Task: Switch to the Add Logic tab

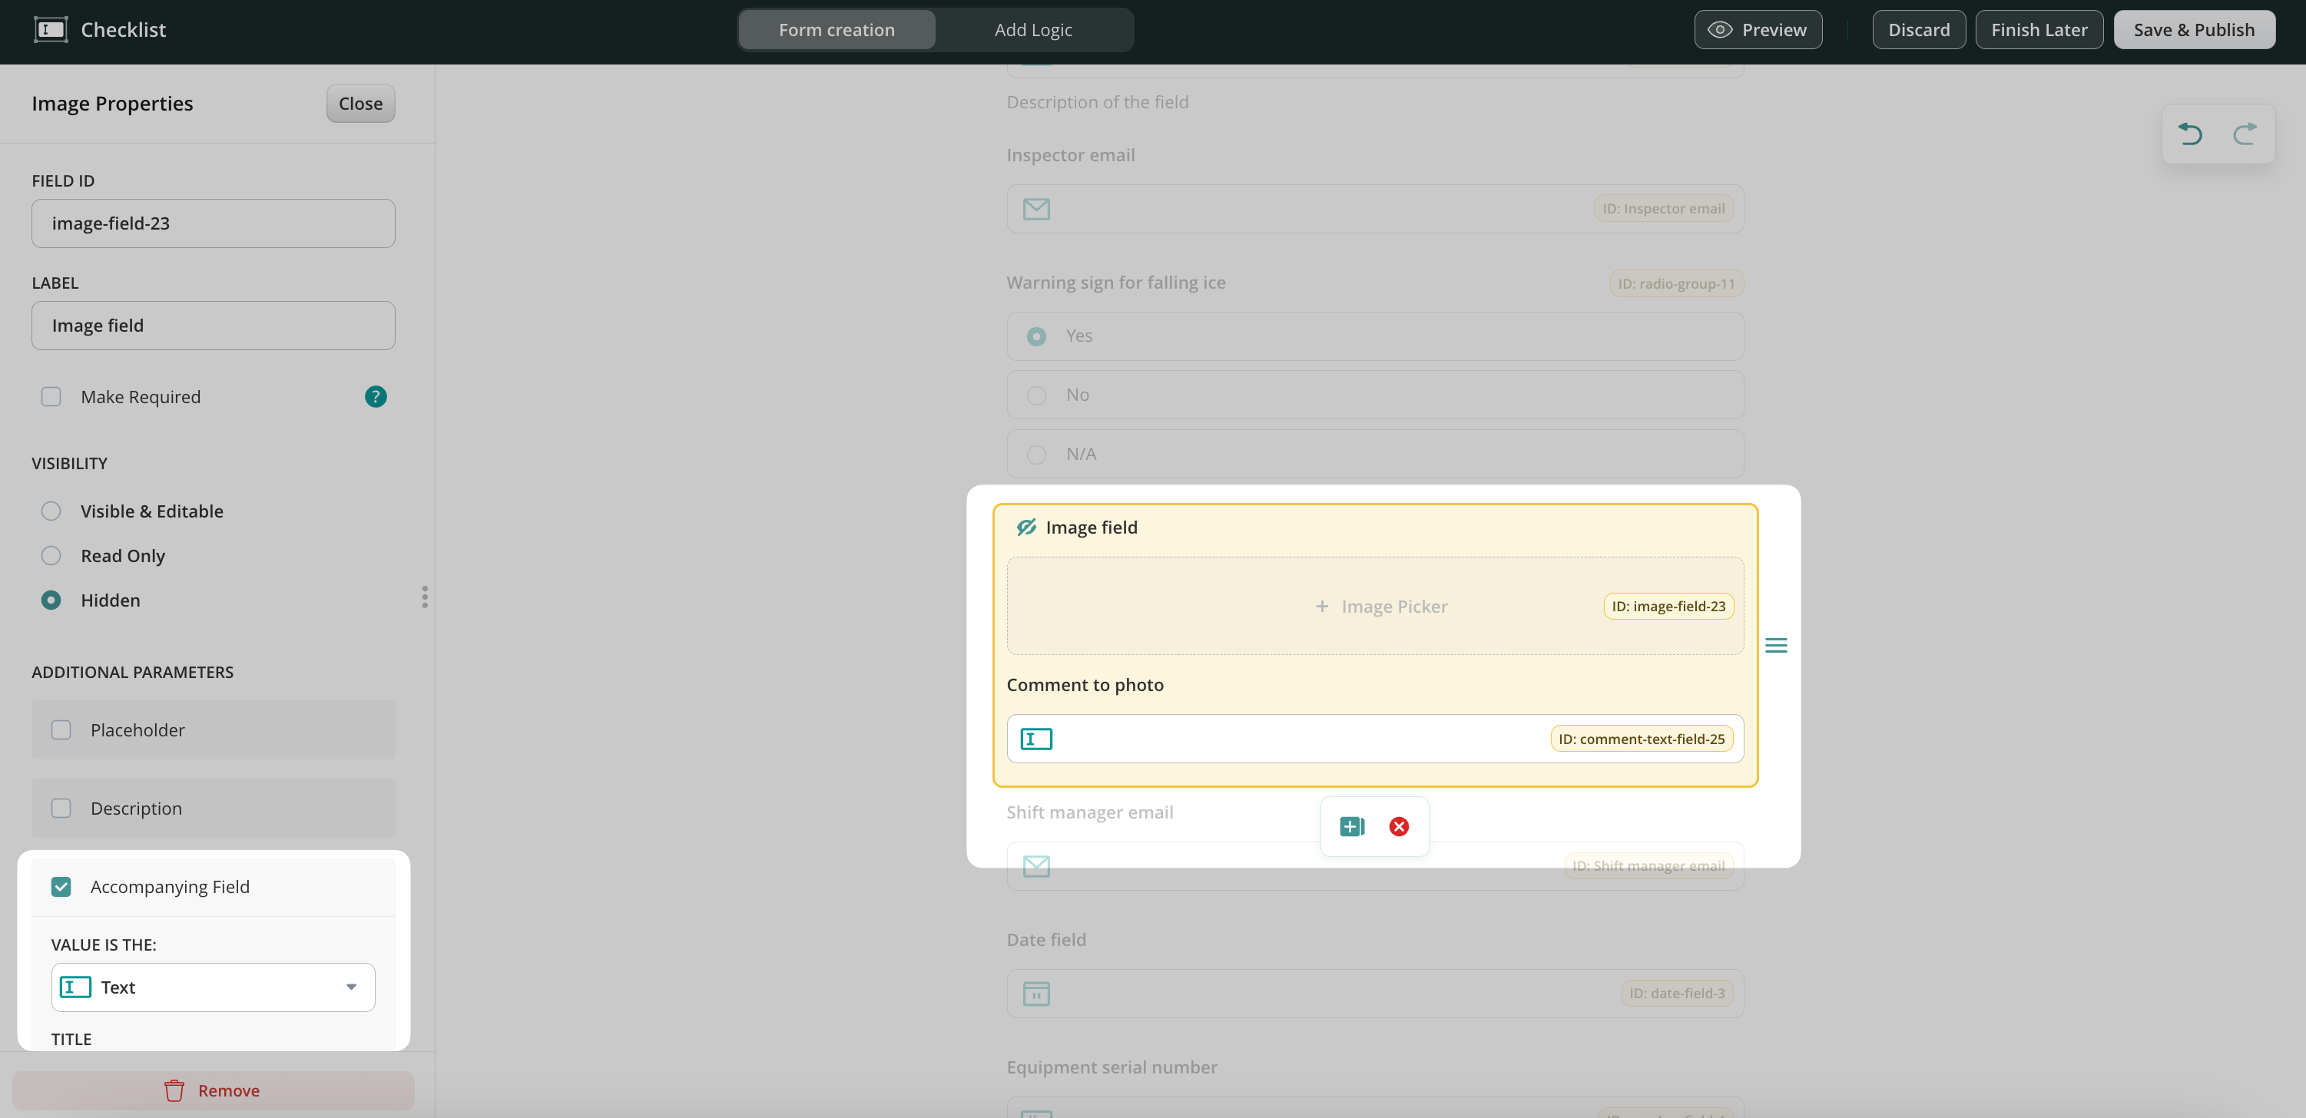Action: click(1032, 29)
